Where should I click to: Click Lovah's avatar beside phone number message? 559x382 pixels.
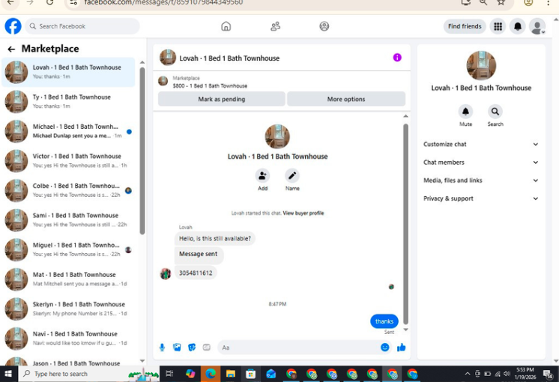[x=165, y=273]
